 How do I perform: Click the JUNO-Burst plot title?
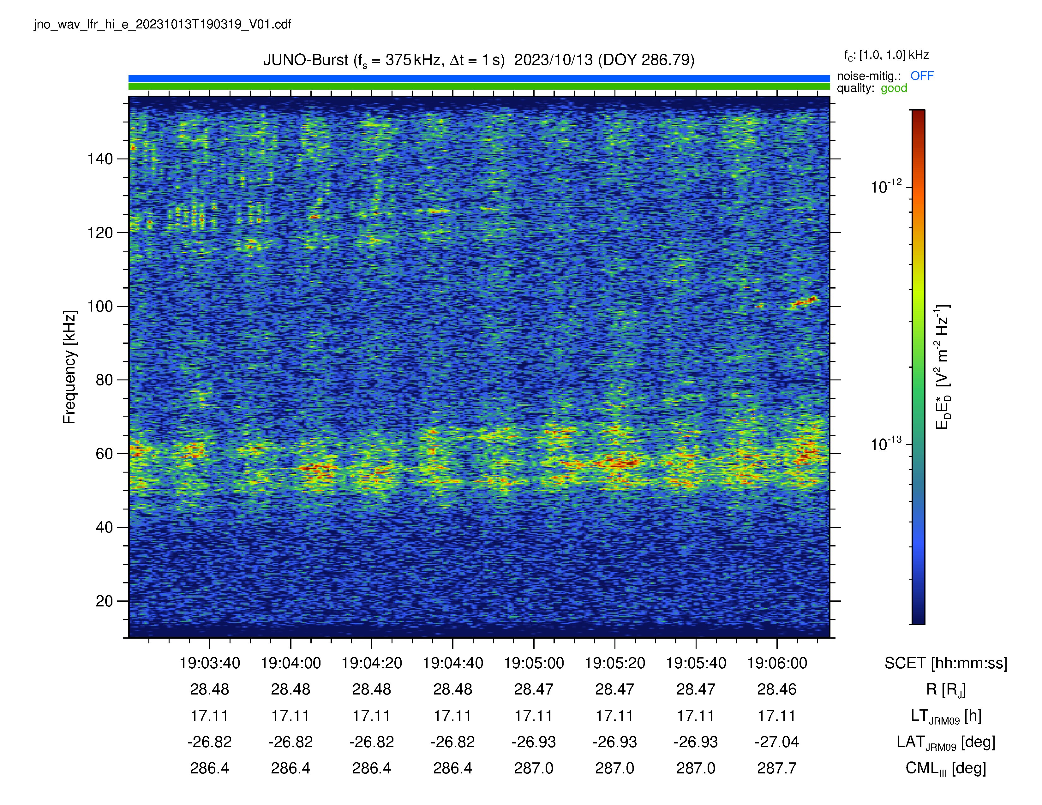[479, 61]
